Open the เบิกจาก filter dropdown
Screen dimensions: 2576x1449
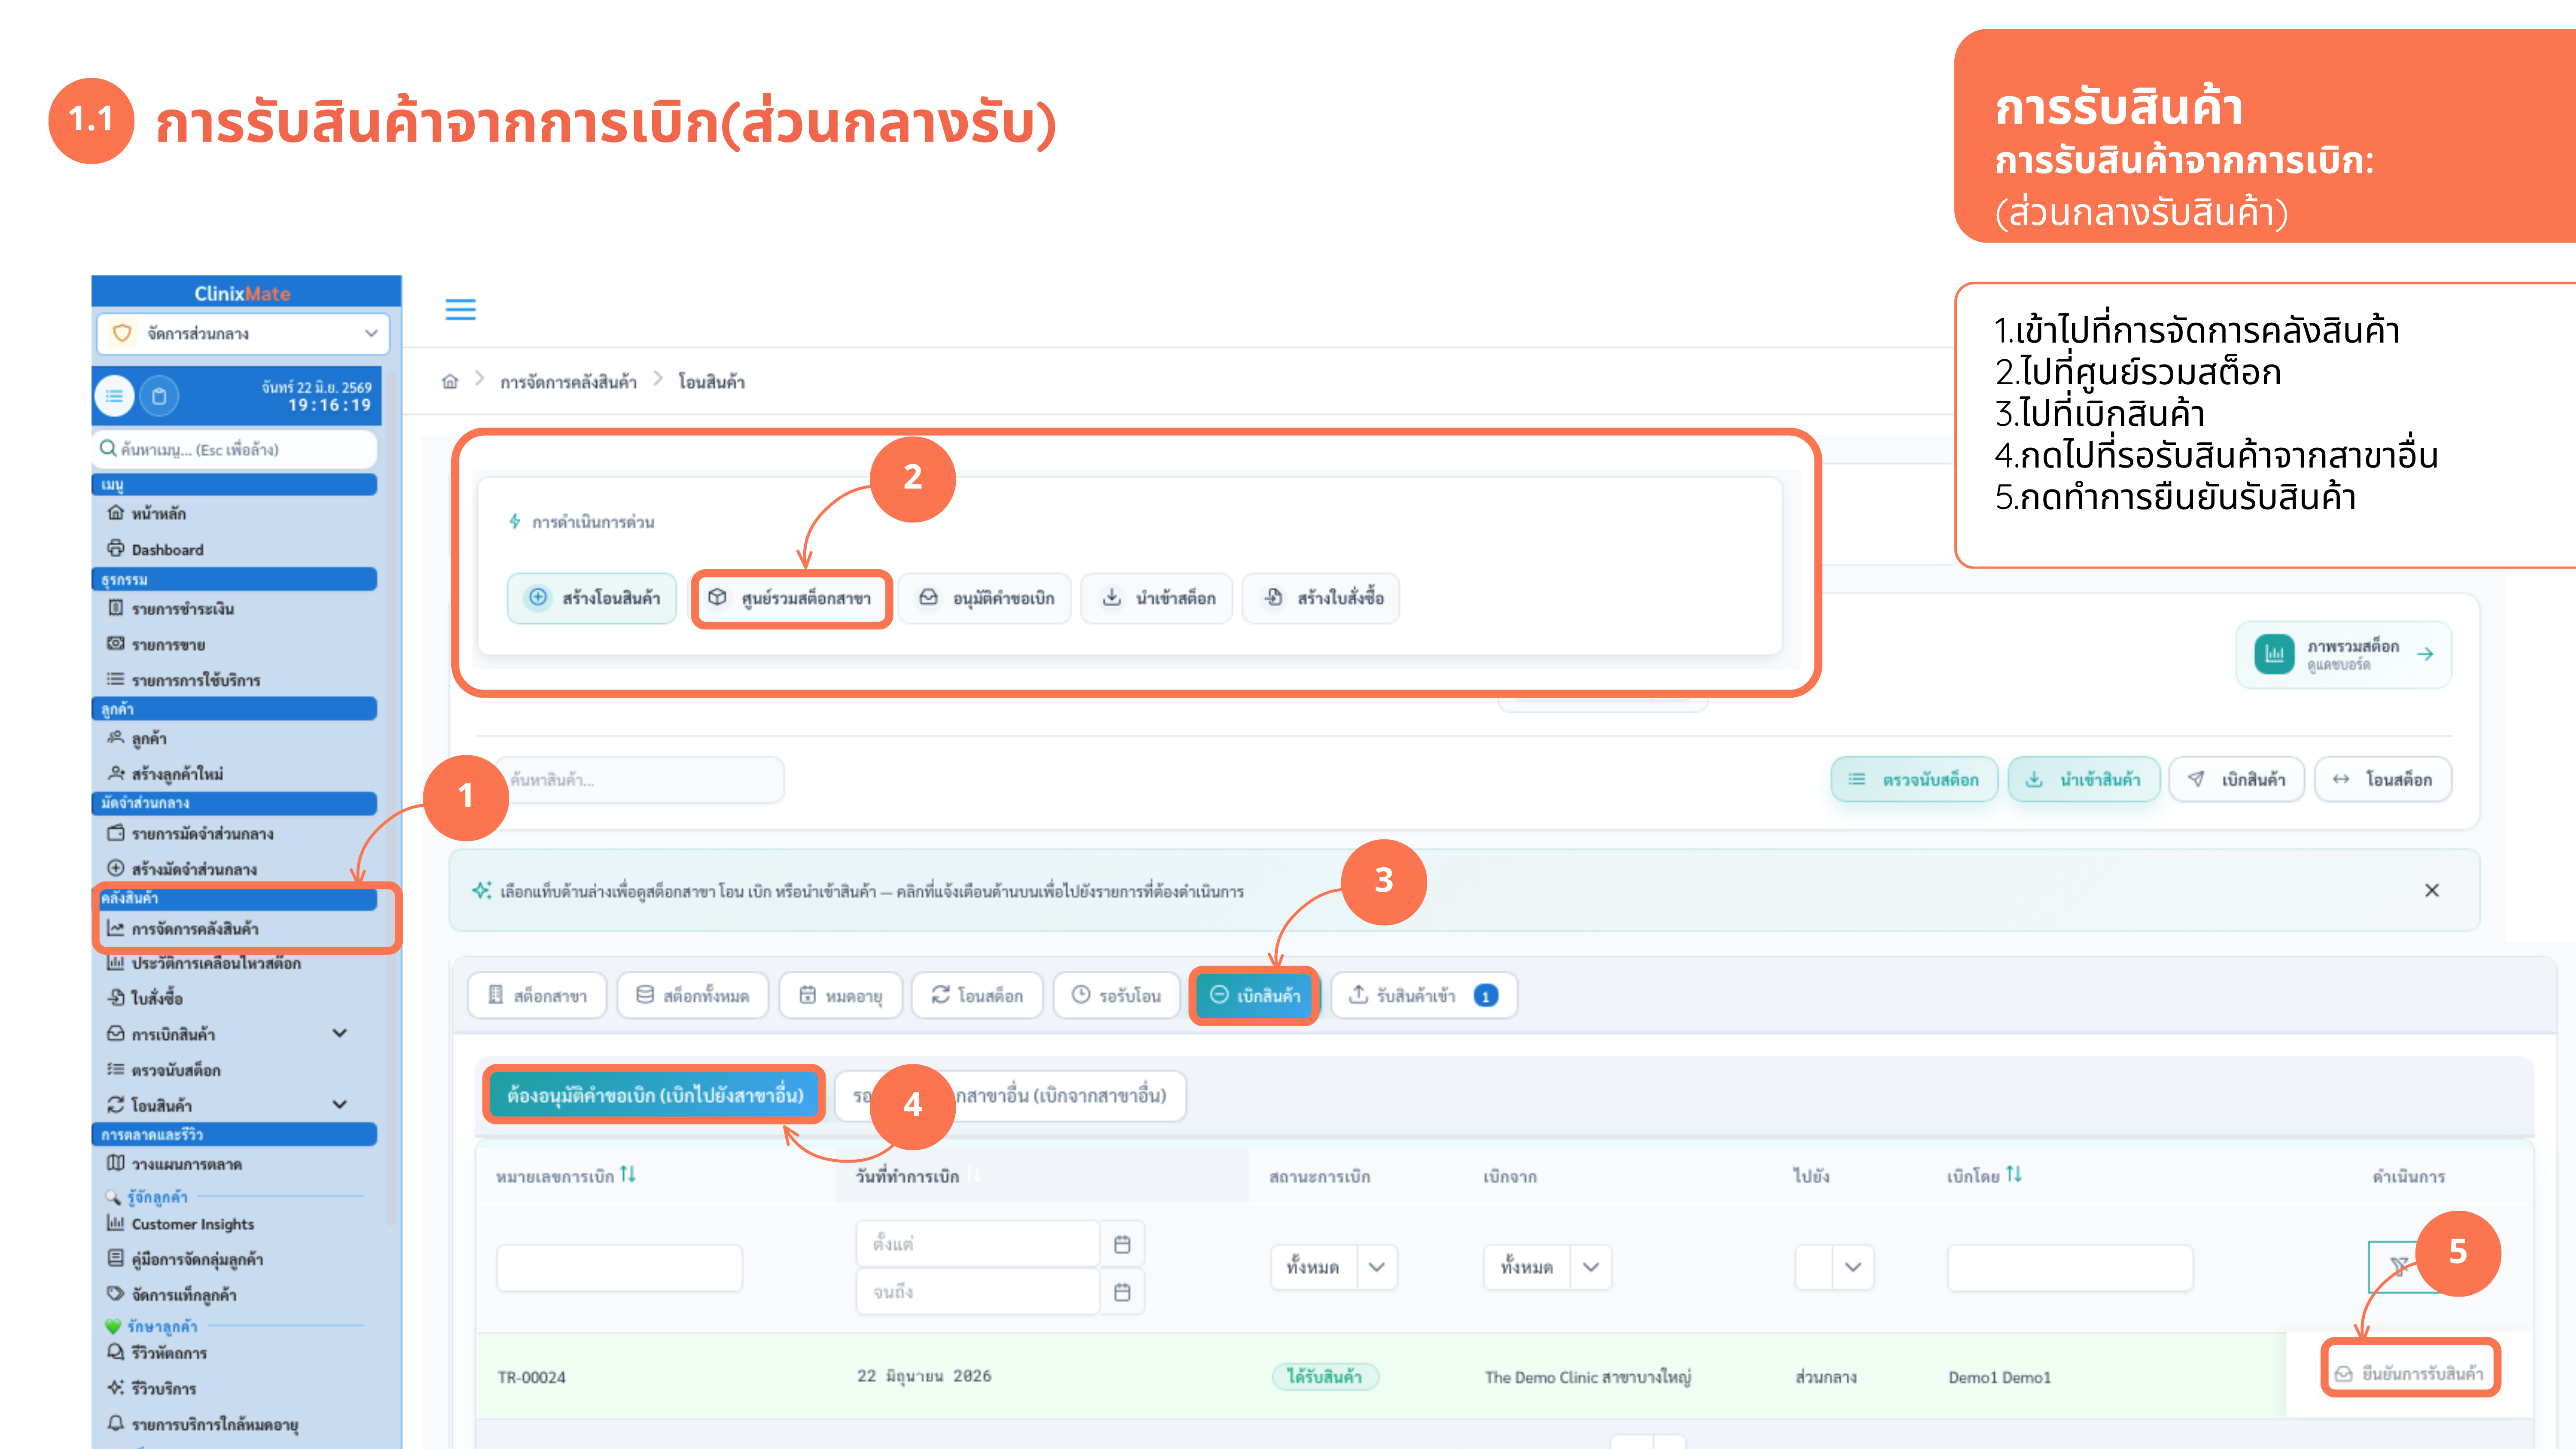coord(1547,1267)
